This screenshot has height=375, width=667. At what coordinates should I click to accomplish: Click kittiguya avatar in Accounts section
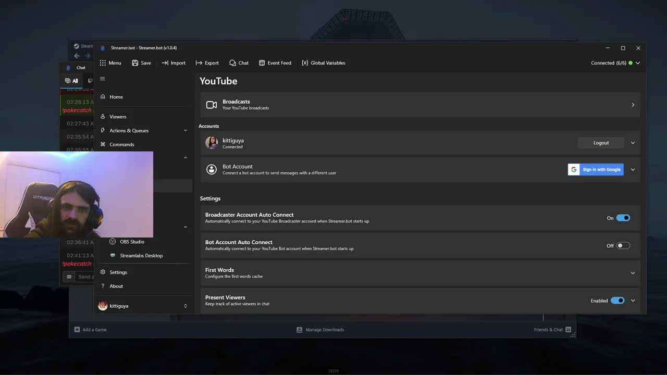coord(212,143)
